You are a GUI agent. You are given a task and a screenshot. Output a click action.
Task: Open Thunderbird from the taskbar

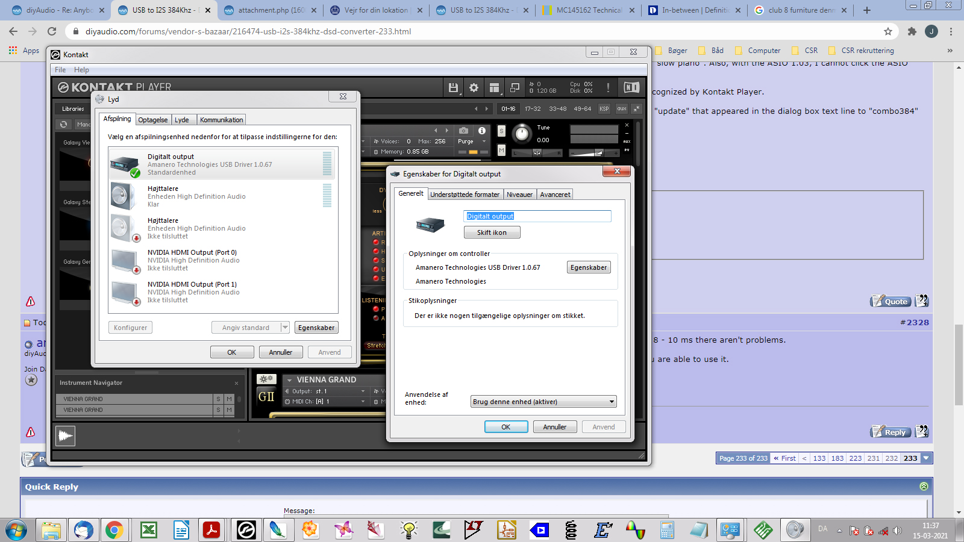point(84,530)
